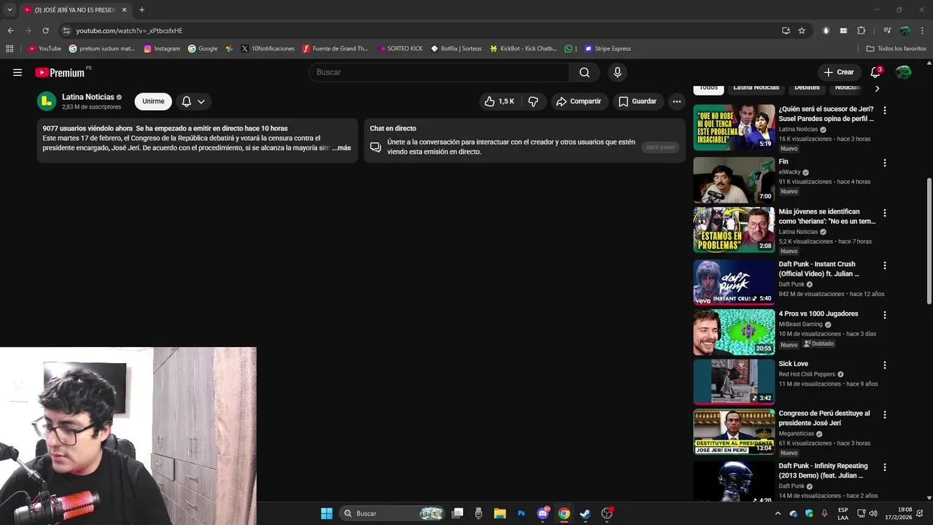933x525 pixels.
Task: Open Discord from the taskbar
Action: coord(543,513)
